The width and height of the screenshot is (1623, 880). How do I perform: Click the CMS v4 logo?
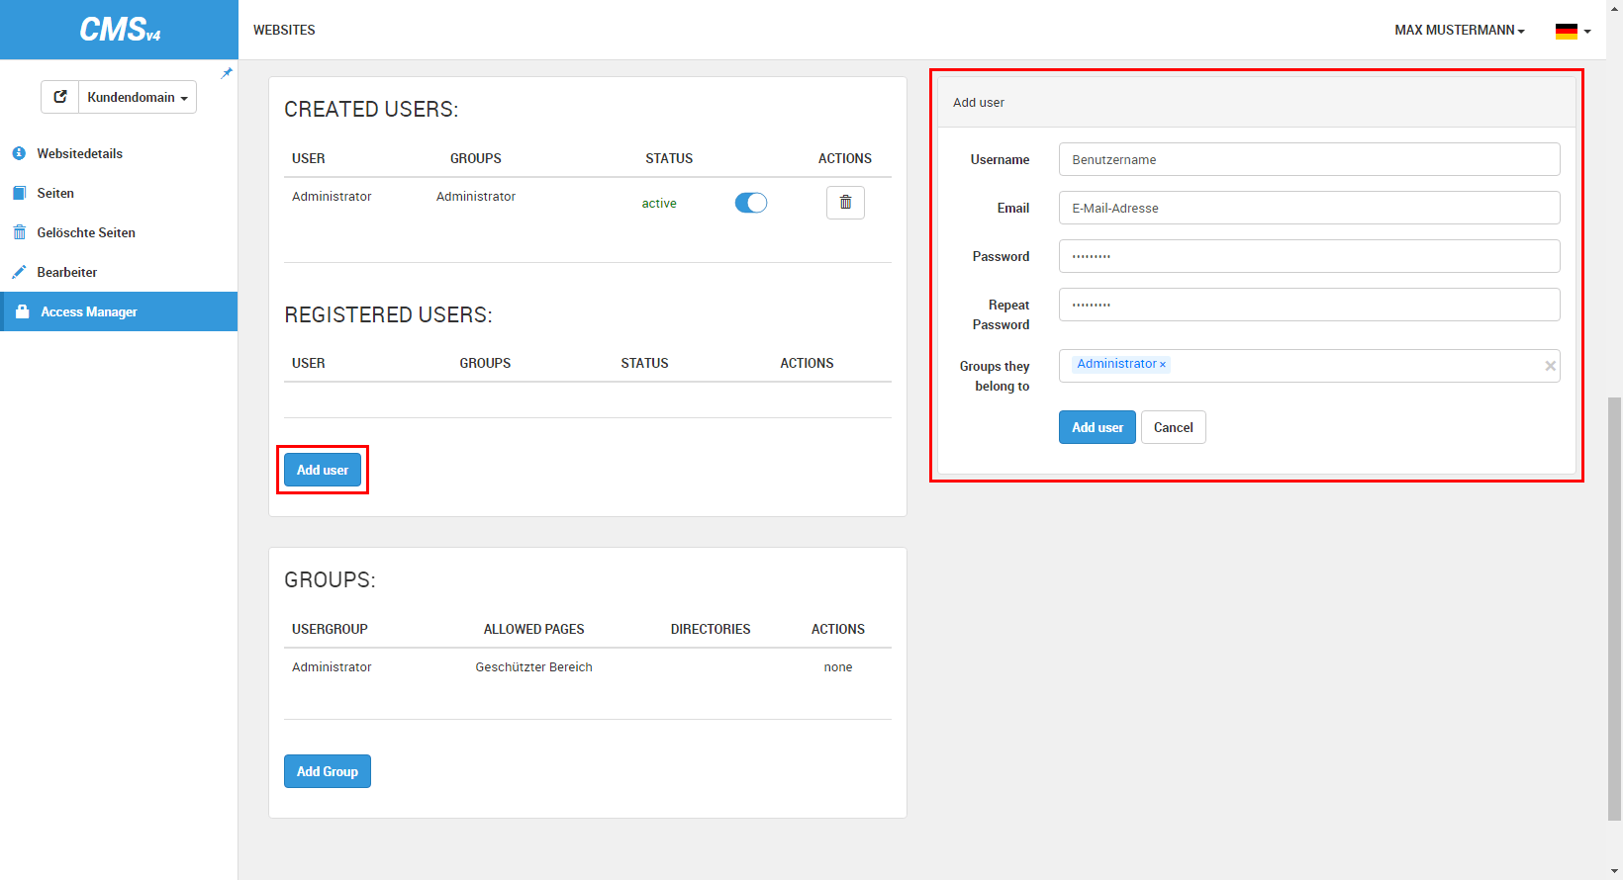119,30
